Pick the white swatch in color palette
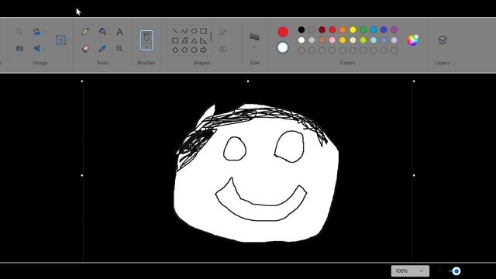496x279 pixels. 301,40
